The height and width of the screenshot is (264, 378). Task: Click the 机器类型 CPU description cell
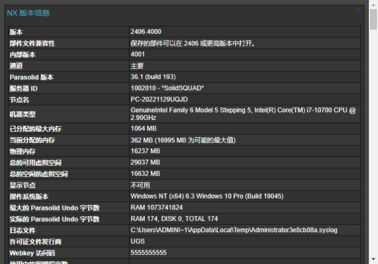point(243,114)
